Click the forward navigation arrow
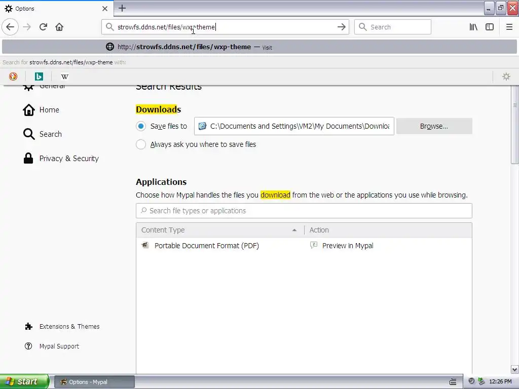519x389 pixels. click(27, 27)
